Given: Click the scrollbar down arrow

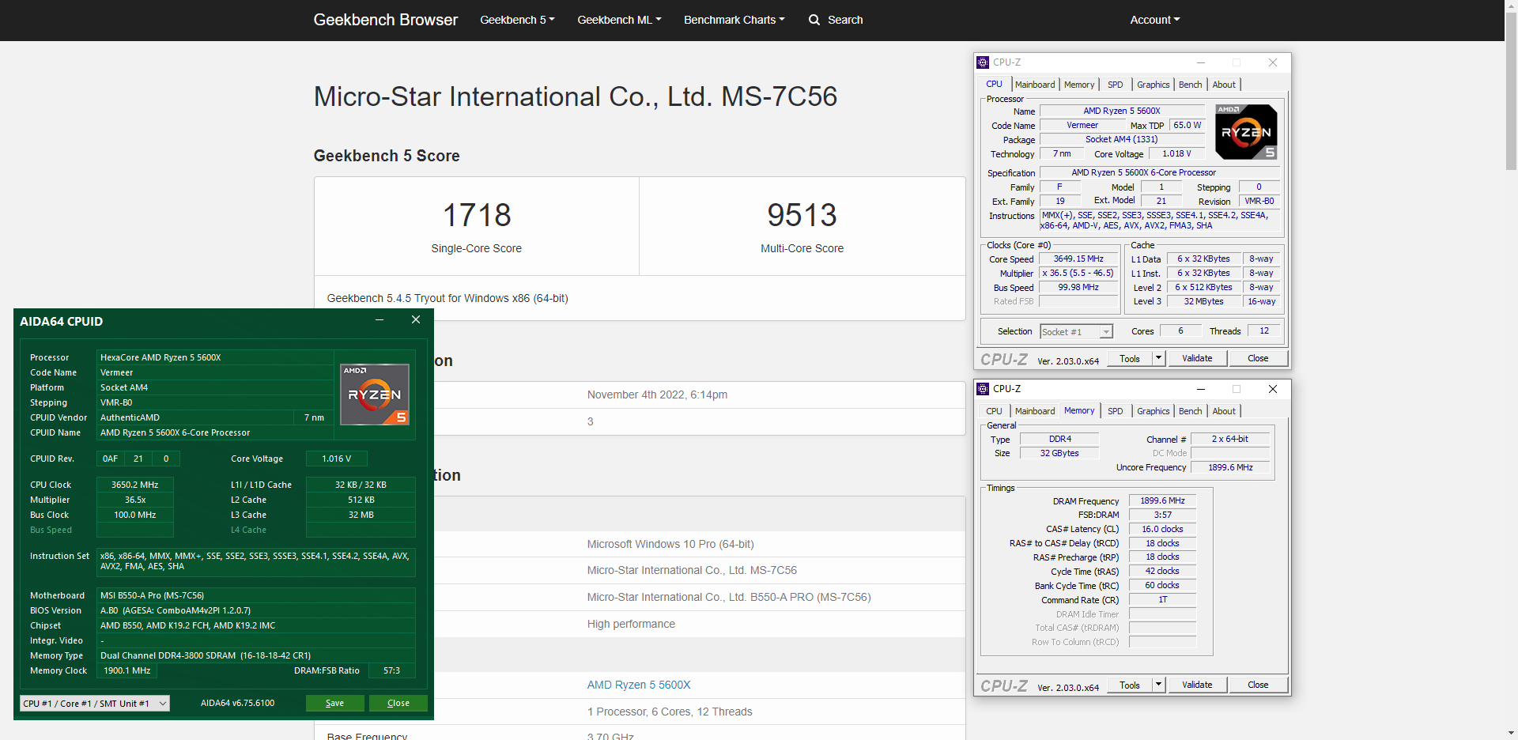Looking at the screenshot, I should pyautogui.click(x=1511, y=733).
